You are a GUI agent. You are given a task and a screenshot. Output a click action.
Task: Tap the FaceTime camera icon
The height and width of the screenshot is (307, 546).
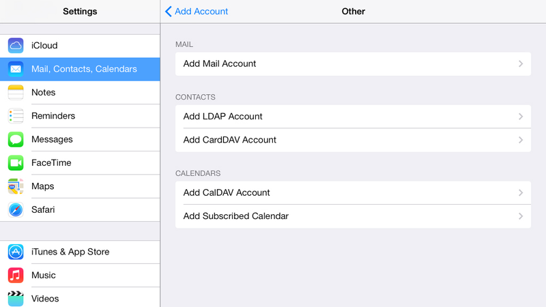click(x=16, y=163)
